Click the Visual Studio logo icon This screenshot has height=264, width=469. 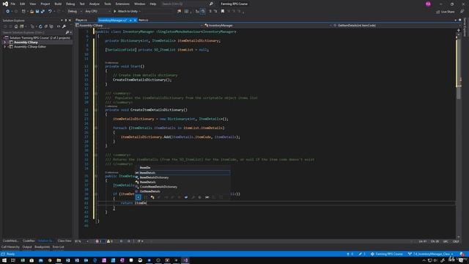click(5, 4)
